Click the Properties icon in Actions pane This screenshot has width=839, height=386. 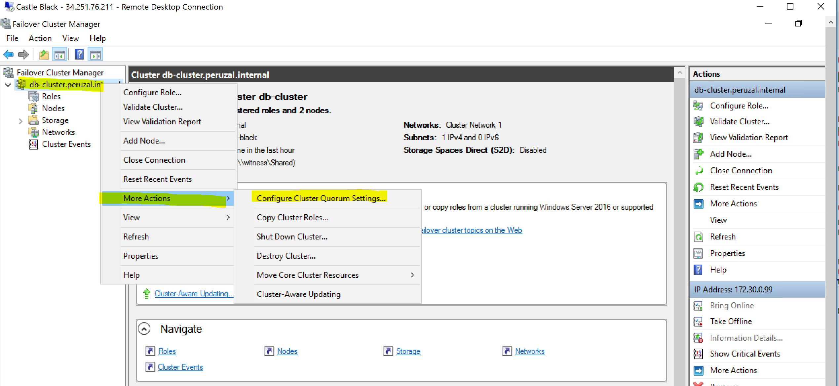point(698,253)
